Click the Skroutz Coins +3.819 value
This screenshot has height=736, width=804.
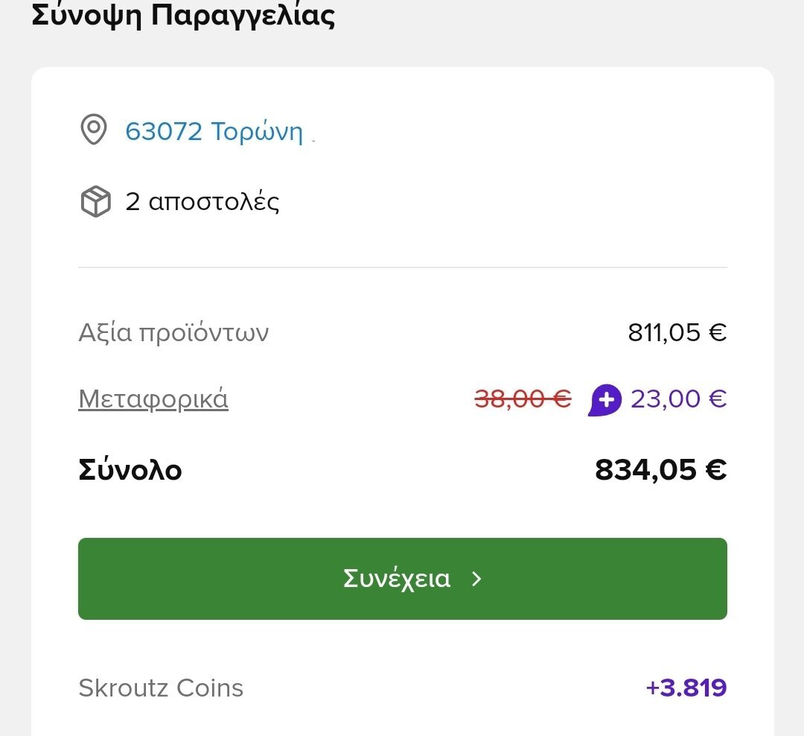(686, 688)
